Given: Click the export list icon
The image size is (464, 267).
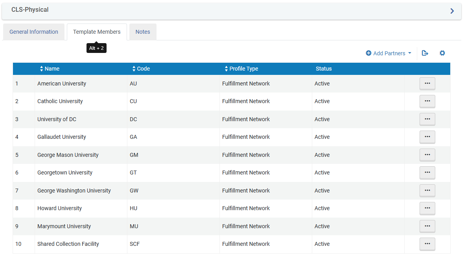Looking at the screenshot, I should coord(425,53).
